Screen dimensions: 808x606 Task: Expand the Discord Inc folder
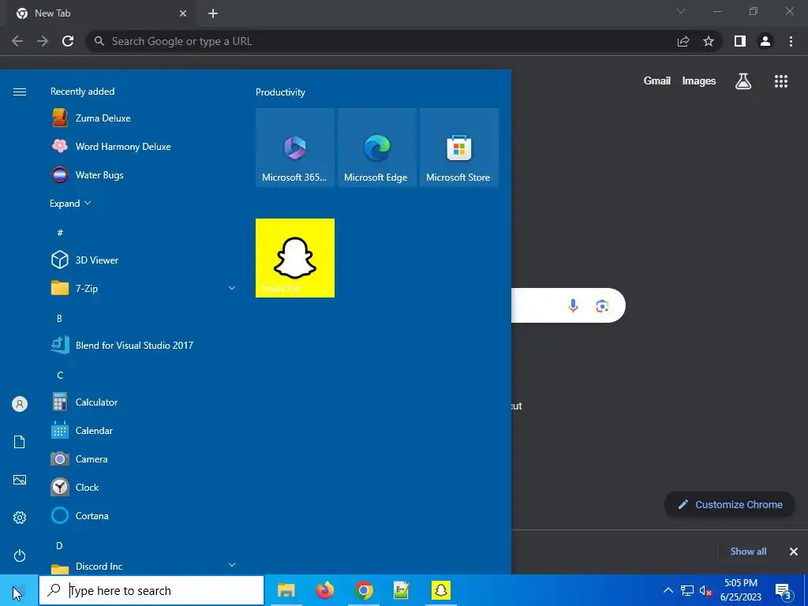pyautogui.click(x=232, y=565)
